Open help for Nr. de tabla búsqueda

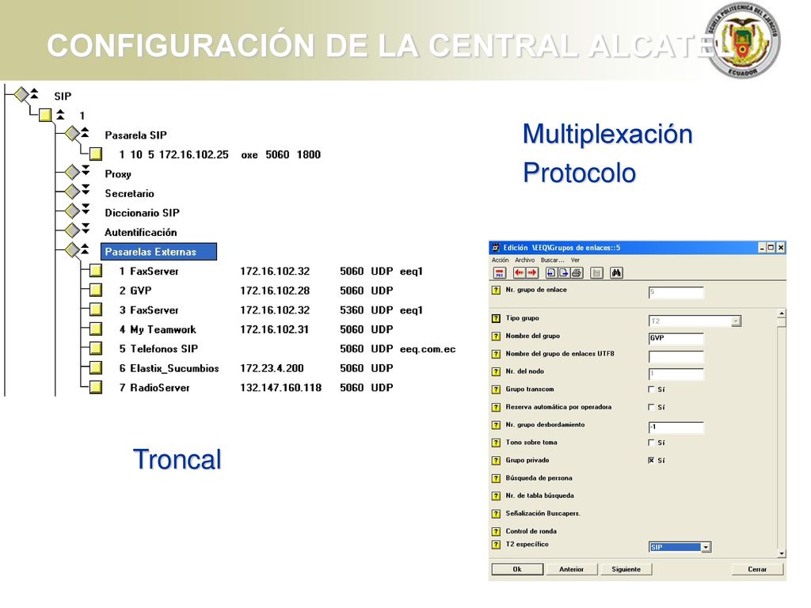click(496, 496)
